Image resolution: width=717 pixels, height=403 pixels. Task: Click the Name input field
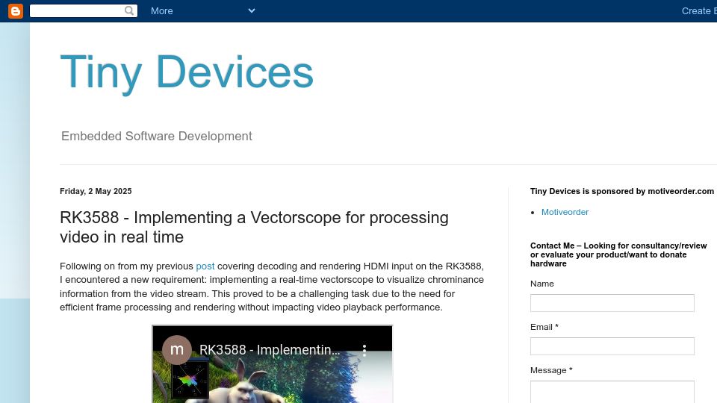[x=612, y=303]
